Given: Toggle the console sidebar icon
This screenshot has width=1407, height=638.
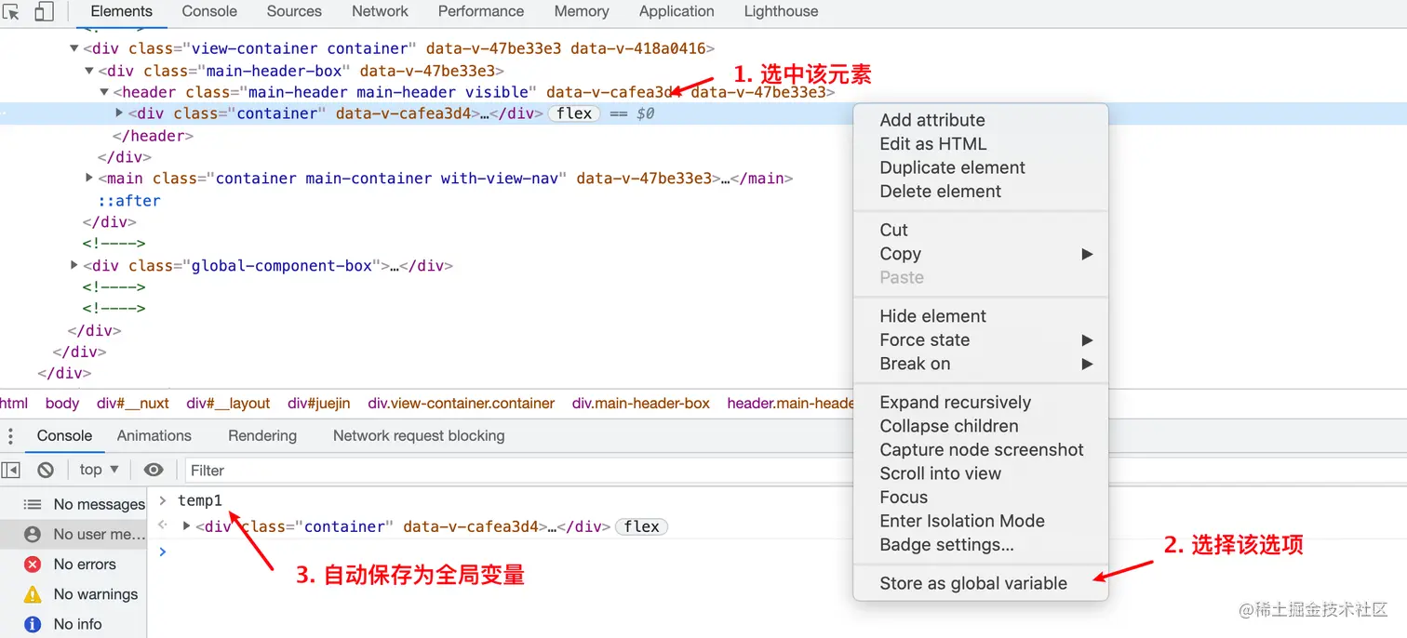Looking at the screenshot, I should coord(11,470).
